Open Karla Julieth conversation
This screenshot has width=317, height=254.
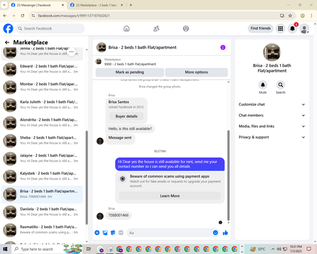[x=42, y=105]
